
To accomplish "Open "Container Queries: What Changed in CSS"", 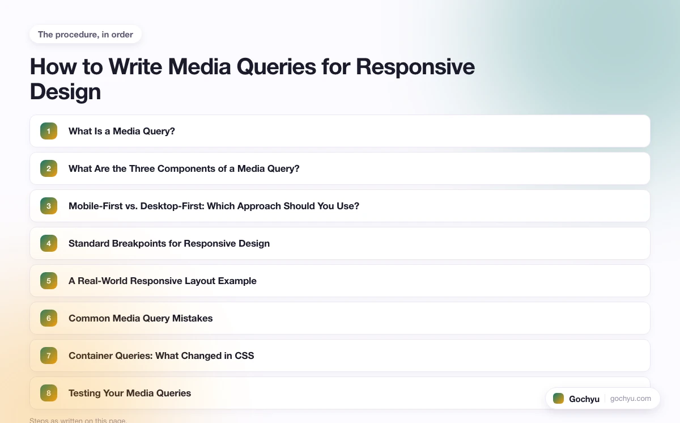I will pos(340,356).
